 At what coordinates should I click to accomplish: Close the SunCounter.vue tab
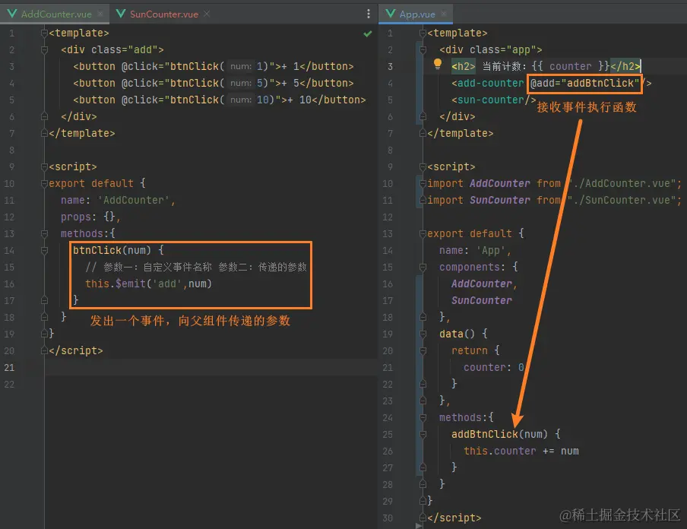click(207, 14)
